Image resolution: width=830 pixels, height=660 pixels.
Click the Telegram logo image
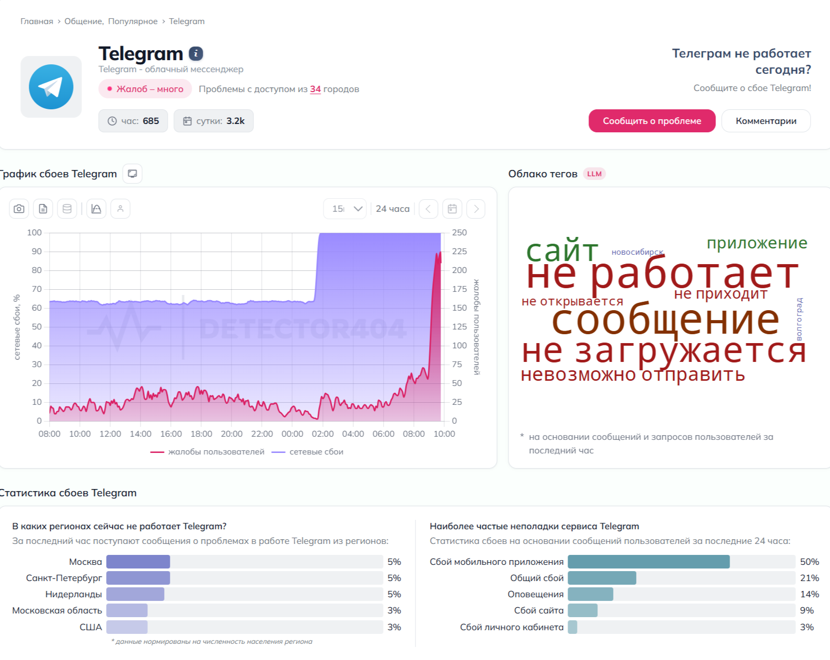(51, 87)
